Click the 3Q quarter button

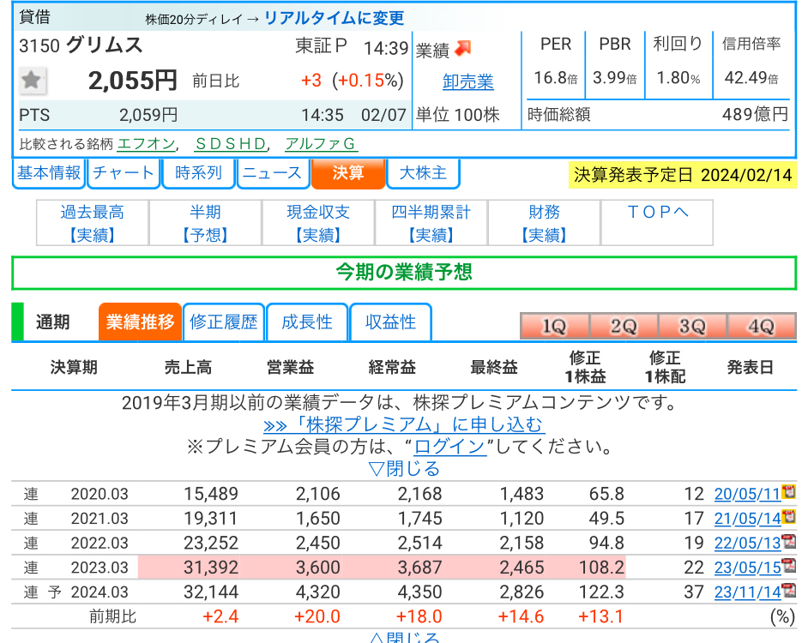692,326
